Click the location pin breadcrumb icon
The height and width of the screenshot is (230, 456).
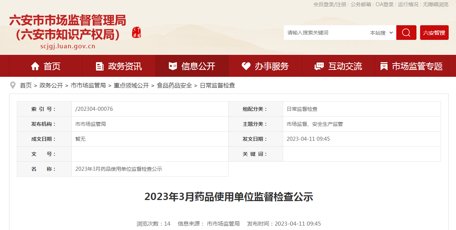[x=13, y=85]
